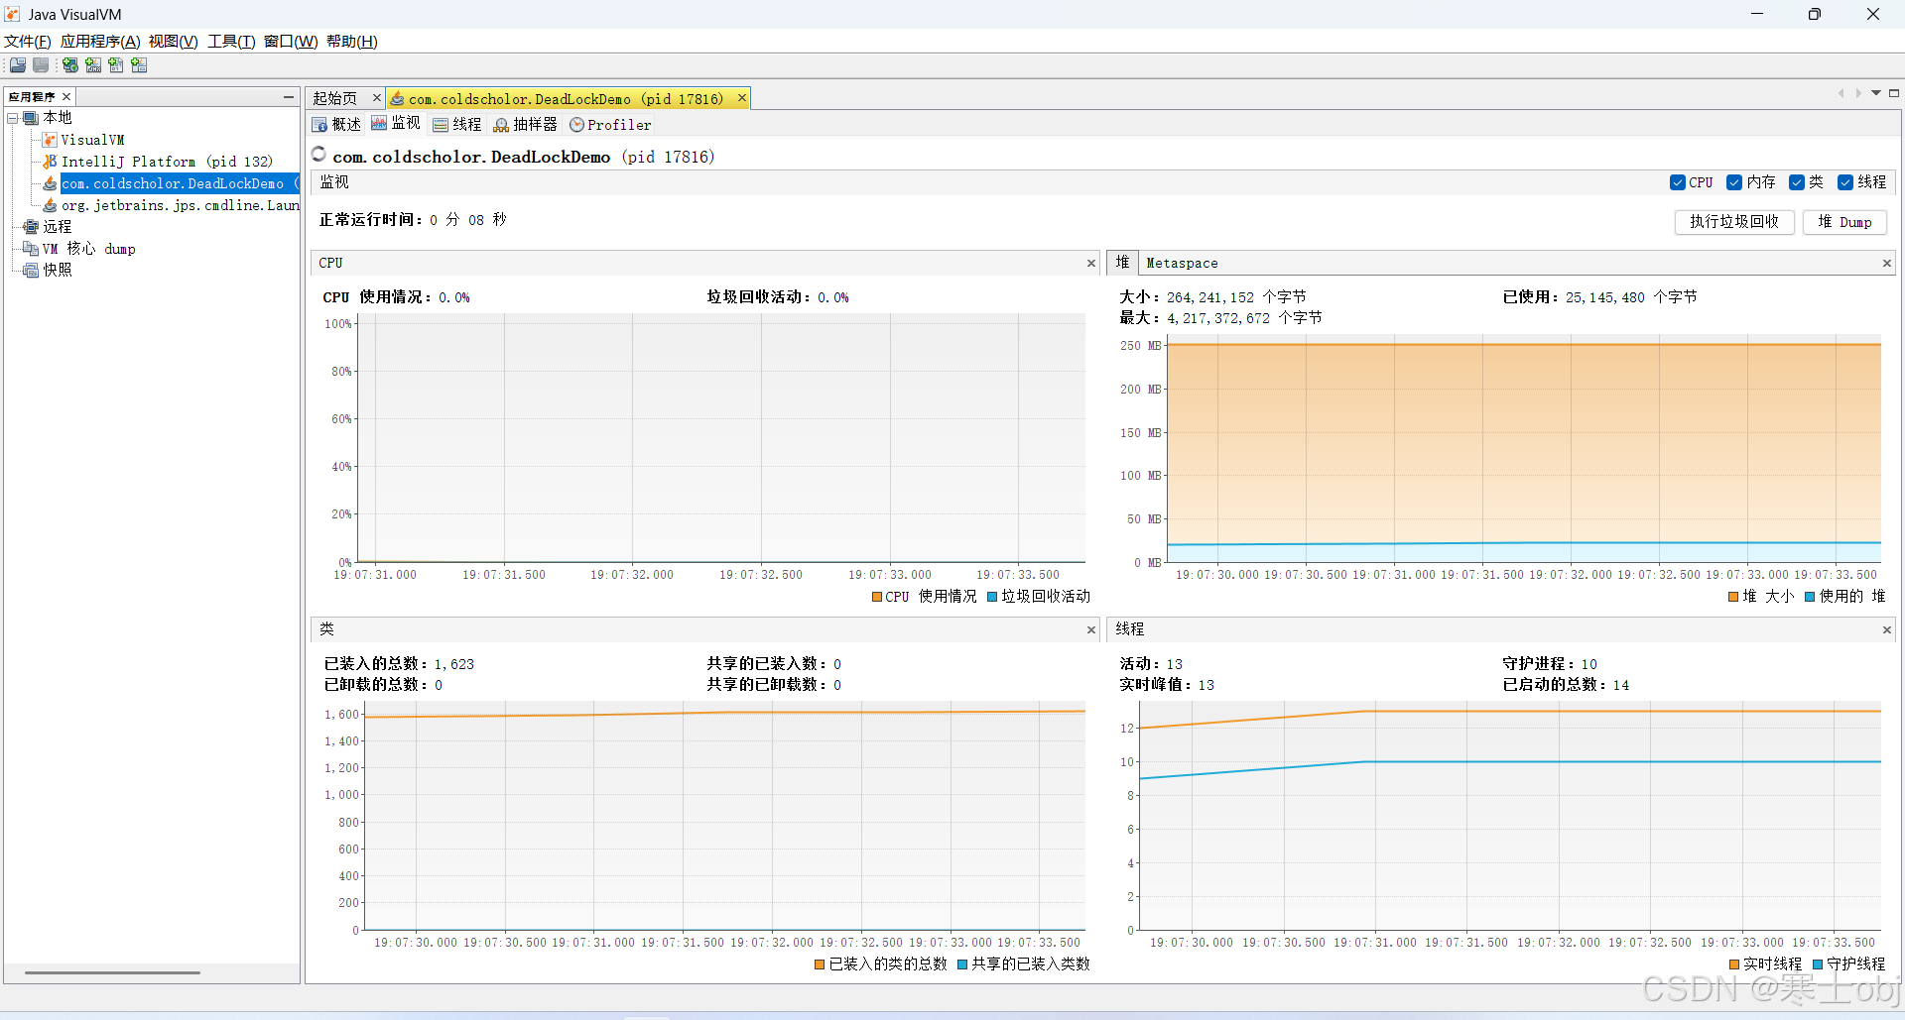Click the Profiler clock icon
The height and width of the screenshot is (1020, 1905).
coord(576,125)
